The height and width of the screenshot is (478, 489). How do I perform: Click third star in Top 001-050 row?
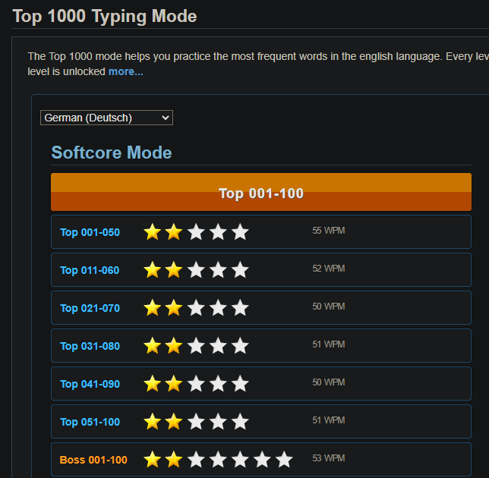(x=196, y=232)
